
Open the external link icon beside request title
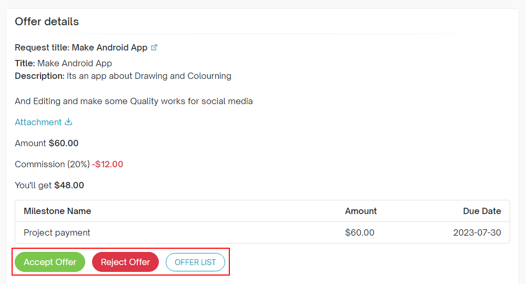[x=154, y=47]
